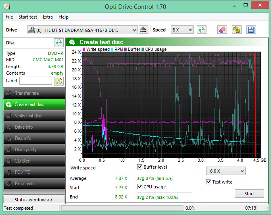Screen dimensions: 271x215
Task: Open the Disc info section
Action: pyautogui.click(x=34, y=138)
